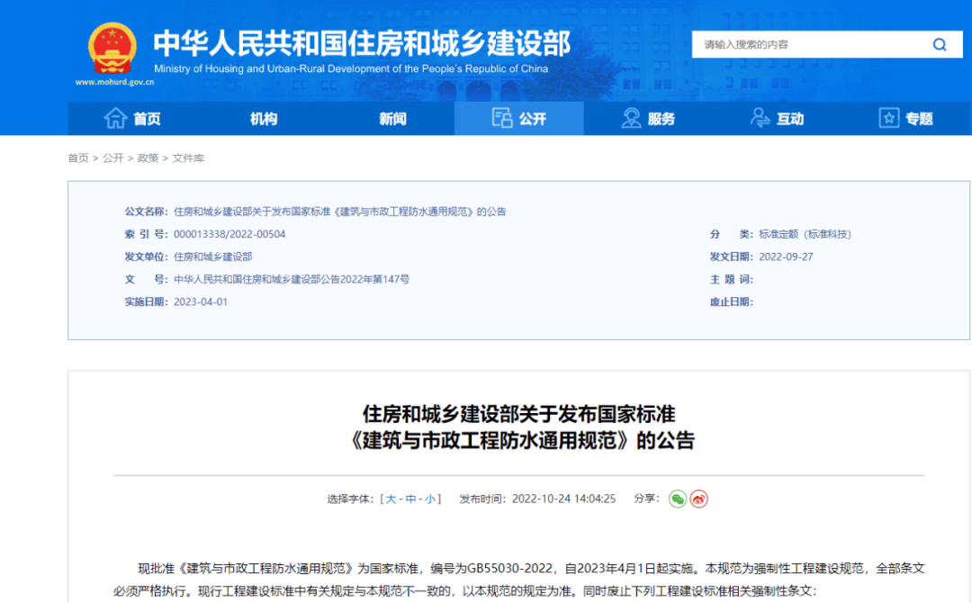Viewport: 972px width, 603px height.
Task: Click the 废止日期 label
Action: coord(731,301)
